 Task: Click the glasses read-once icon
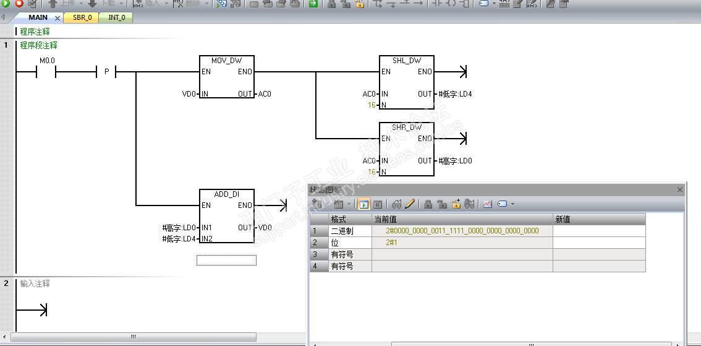(396, 204)
